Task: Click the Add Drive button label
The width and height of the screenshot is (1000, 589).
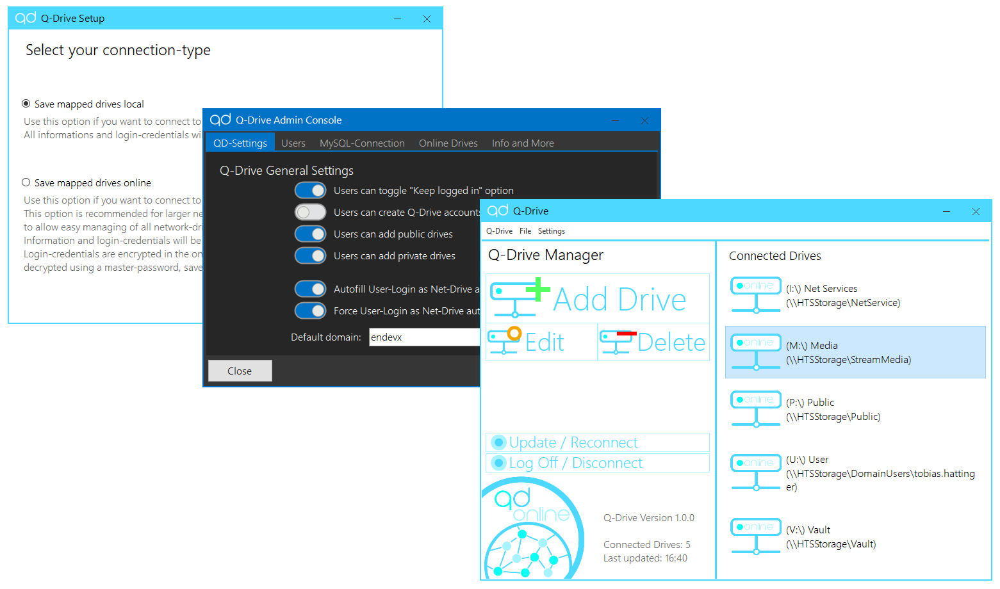Action: click(x=620, y=300)
